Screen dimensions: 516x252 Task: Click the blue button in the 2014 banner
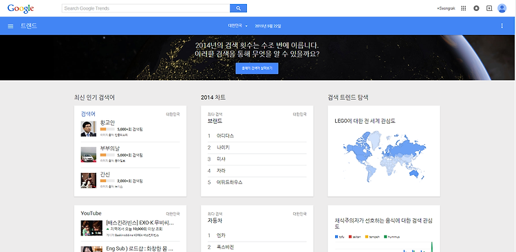tap(257, 69)
